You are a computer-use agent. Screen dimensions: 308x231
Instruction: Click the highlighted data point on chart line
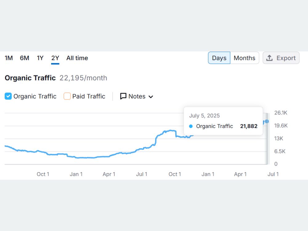pyautogui.click(x=267, y=121)
